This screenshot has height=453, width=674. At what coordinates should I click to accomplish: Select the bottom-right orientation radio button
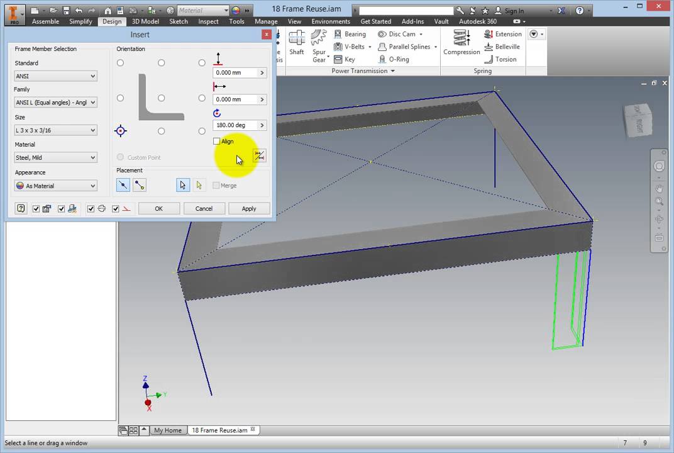tap(202, 131)
